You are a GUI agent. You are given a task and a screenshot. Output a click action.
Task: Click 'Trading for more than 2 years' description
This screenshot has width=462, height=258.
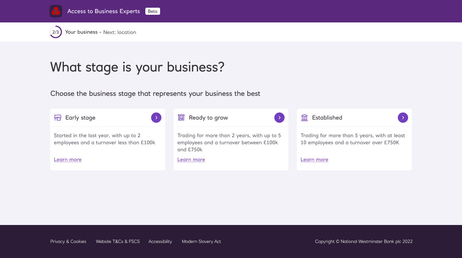click(x=229, y=143)
